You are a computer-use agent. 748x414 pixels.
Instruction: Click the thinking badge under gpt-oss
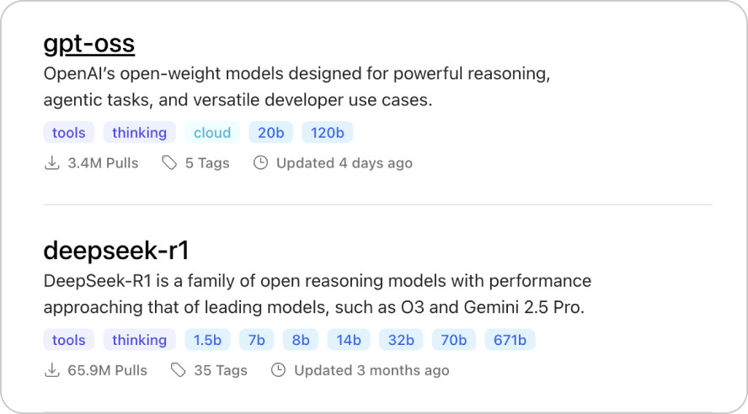coord(139,132)
